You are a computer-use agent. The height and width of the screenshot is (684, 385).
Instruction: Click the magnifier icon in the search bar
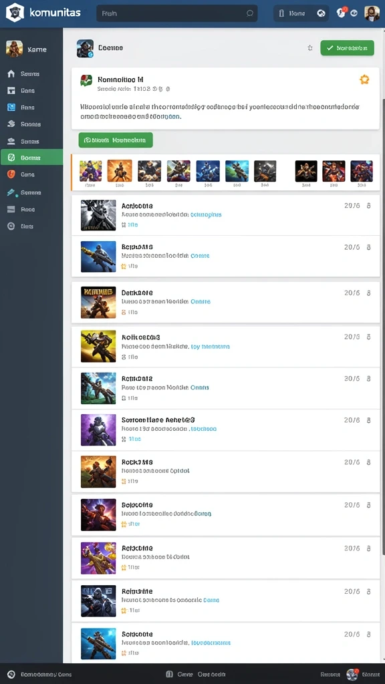pyautogui.click(x=250, y=13)
